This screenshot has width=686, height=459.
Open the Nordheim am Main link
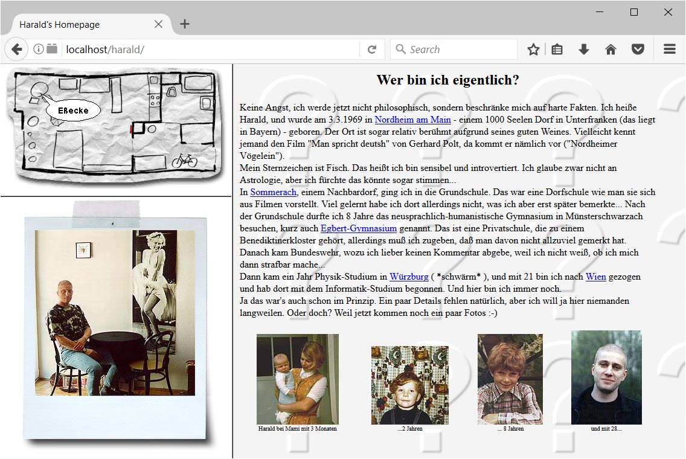click(x=412, y=120)
